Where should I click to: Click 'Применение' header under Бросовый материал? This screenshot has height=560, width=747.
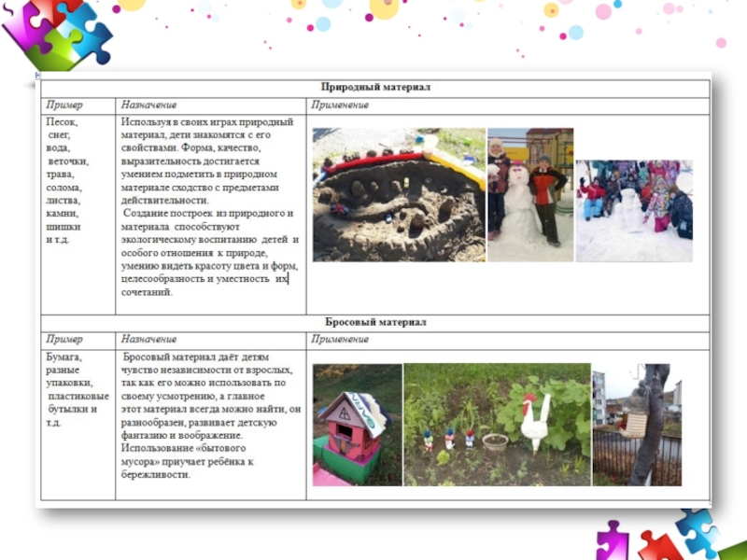(x=341, y=340)
